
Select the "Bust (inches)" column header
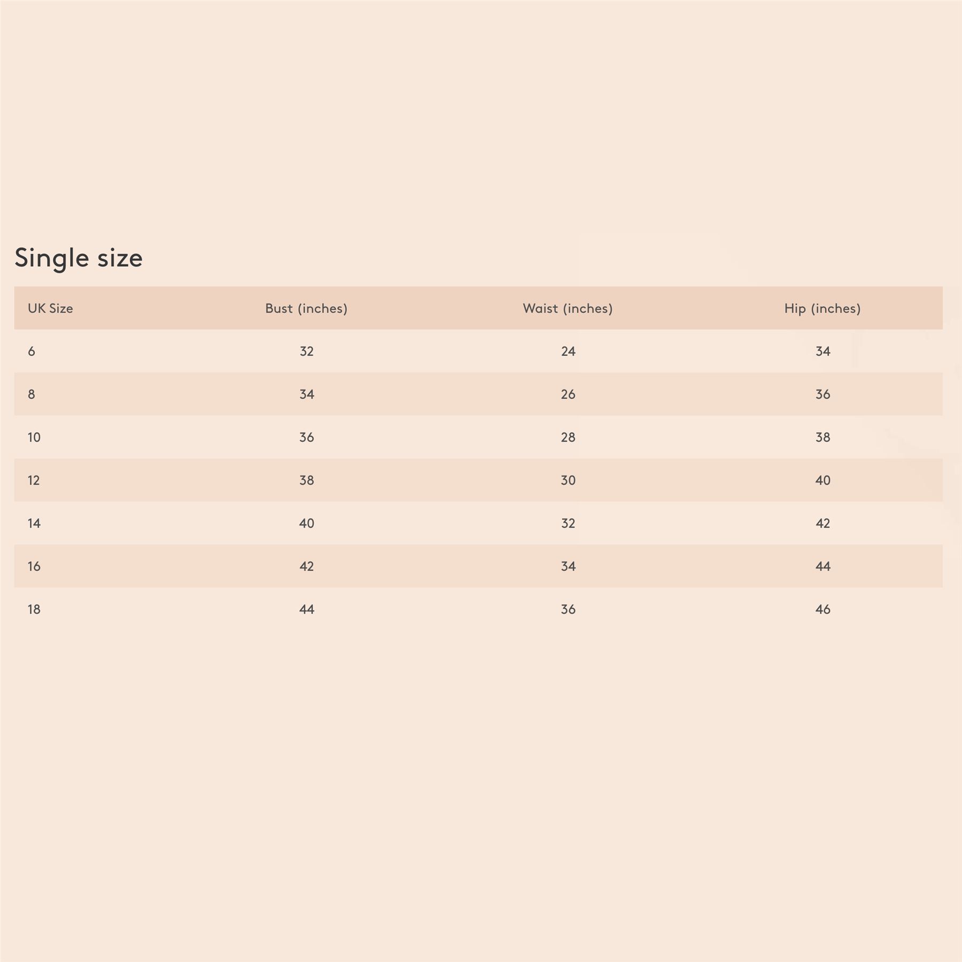pos(306,308)
